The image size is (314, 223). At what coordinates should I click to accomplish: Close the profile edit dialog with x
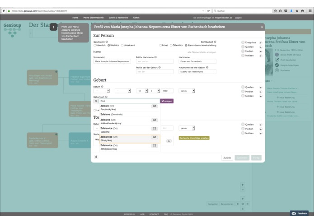262,27
